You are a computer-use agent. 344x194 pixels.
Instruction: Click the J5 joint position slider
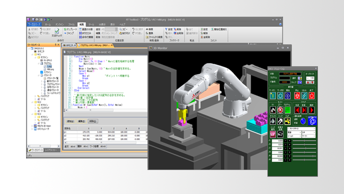tap(304, 156)
